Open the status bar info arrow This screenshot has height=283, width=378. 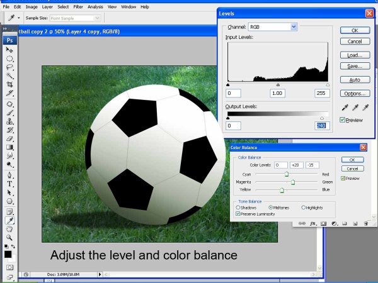pos(100,274)
